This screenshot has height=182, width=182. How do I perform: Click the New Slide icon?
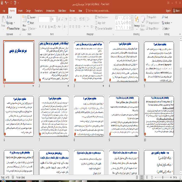[x=24, y=19]
